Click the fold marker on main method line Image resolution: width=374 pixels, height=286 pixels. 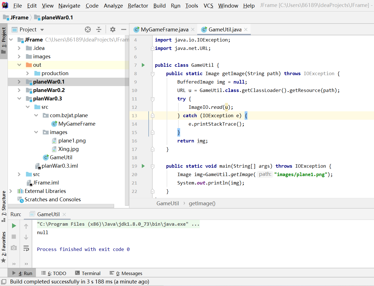(153, 166)
